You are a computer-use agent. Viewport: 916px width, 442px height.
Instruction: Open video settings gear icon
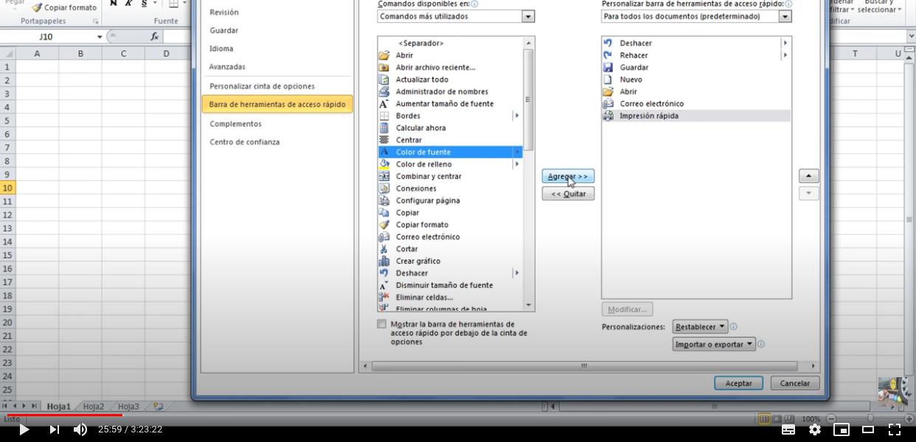coord(814,429)
